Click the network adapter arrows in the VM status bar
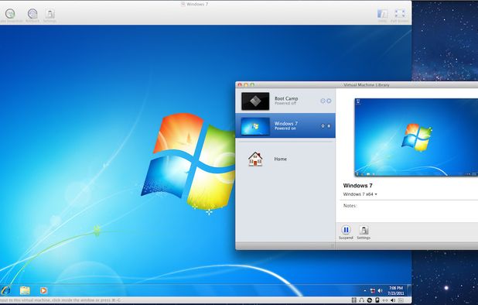 (x=385, y=300)
